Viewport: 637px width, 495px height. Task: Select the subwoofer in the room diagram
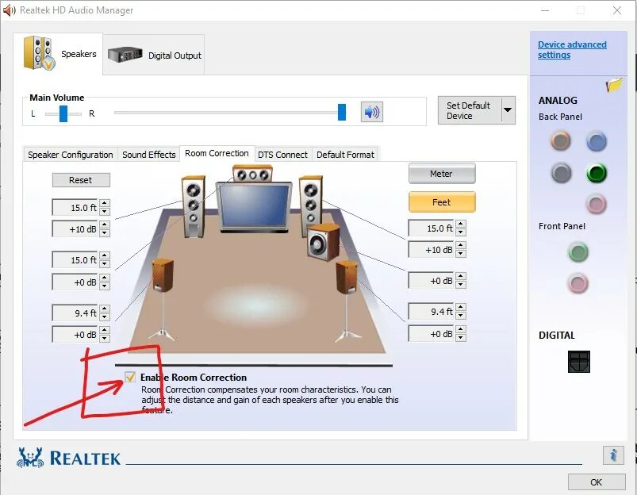pos(323,242)
